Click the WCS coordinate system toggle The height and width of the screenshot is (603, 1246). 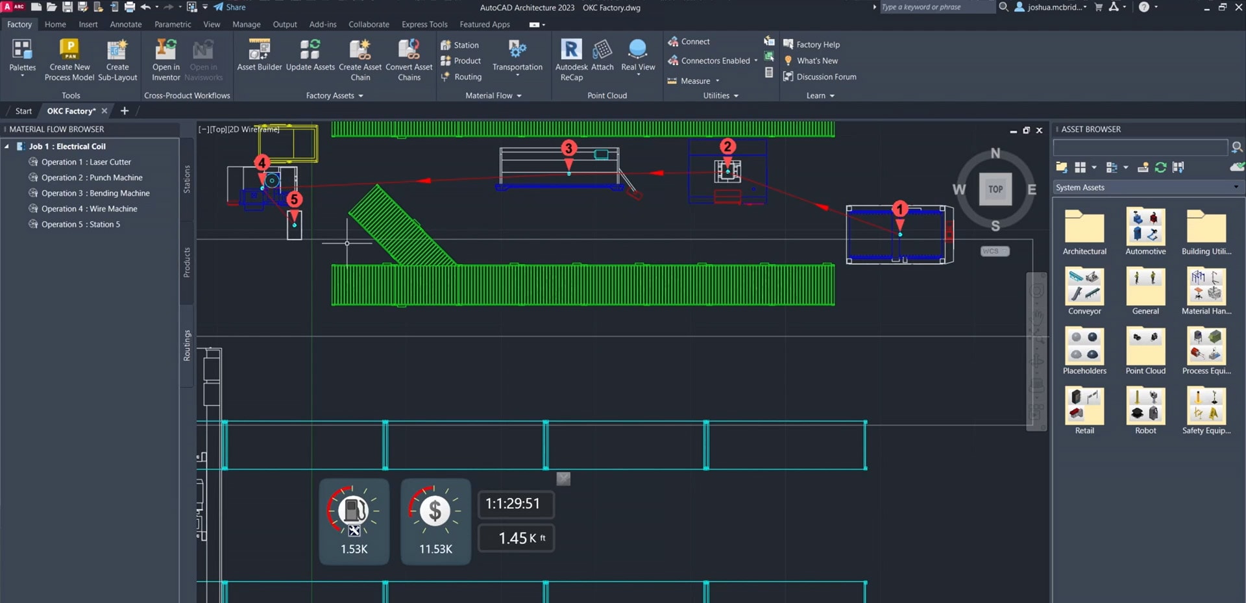pos(994,251)
